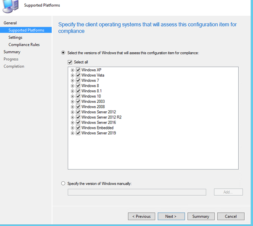
Task: Click the disabled Add... button
Action: tap(228, 192)
